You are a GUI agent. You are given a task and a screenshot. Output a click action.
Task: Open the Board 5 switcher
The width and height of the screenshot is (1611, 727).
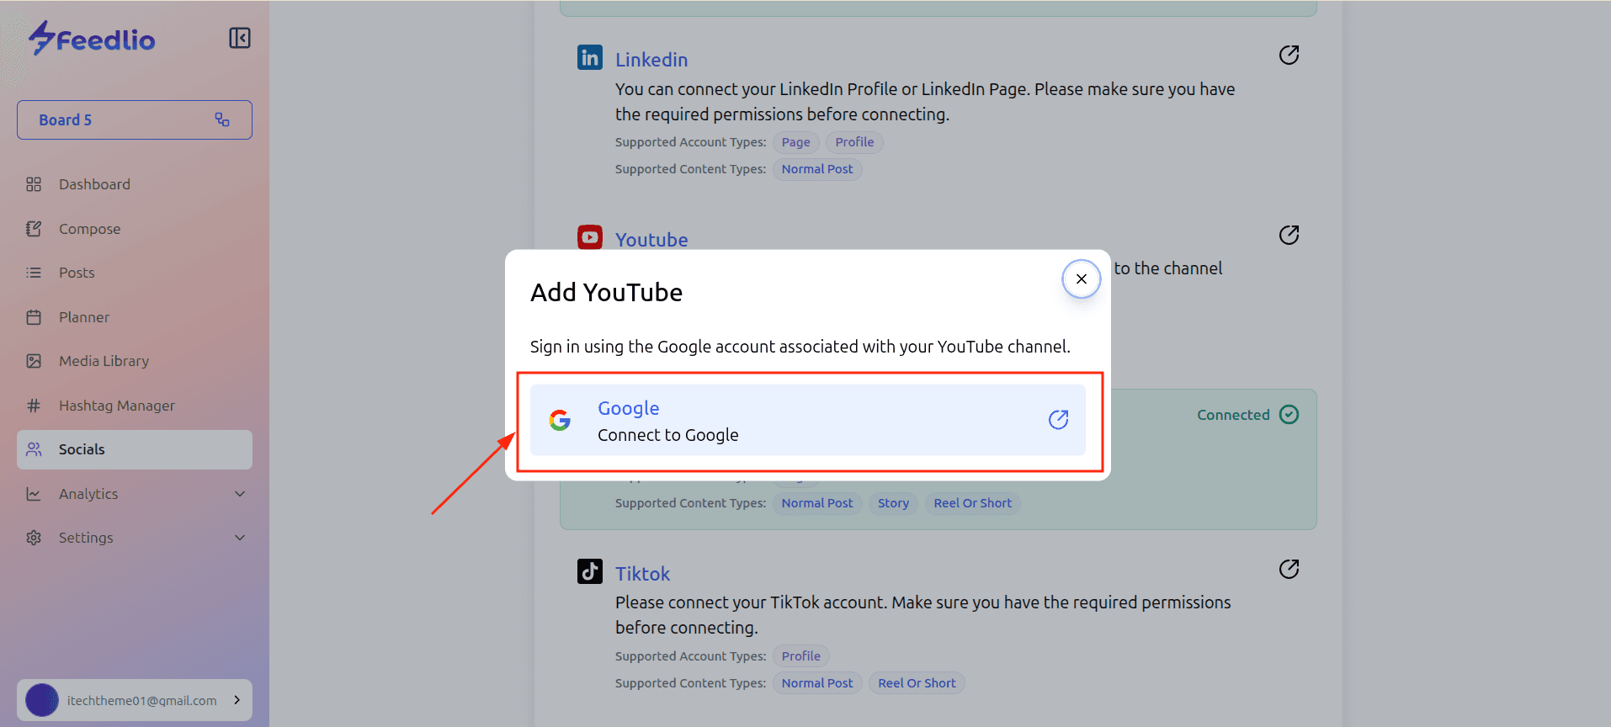click(135, 120)
